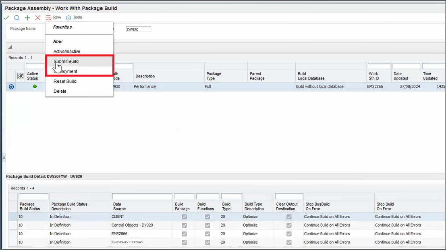Image resolution: width=446 pixels, height=250 pixels.
Task: Open the Tools gear icon
Action: click(68, 18)
